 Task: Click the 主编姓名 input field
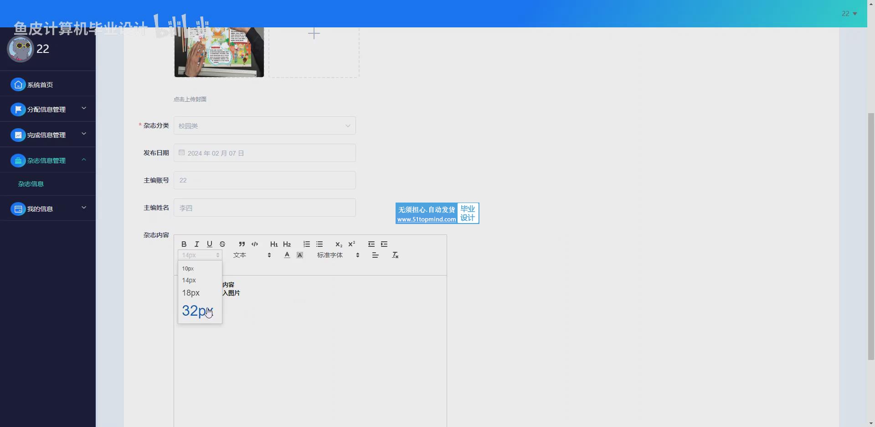click(265, 208)
